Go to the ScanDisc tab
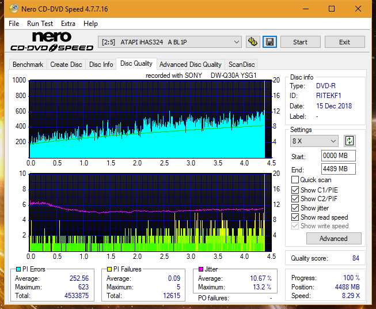Image resolution: width=376 pixels, height=309 pixels. coord(241,65)
